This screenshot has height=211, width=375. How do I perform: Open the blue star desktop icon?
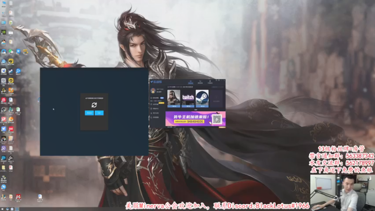pos(18,52)
